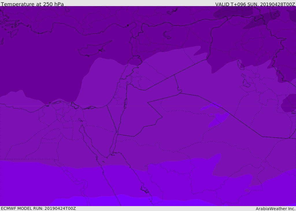Click the 'ArabiaWeather Inc.' credit text
Screen dimensions: 296x211
276,209
